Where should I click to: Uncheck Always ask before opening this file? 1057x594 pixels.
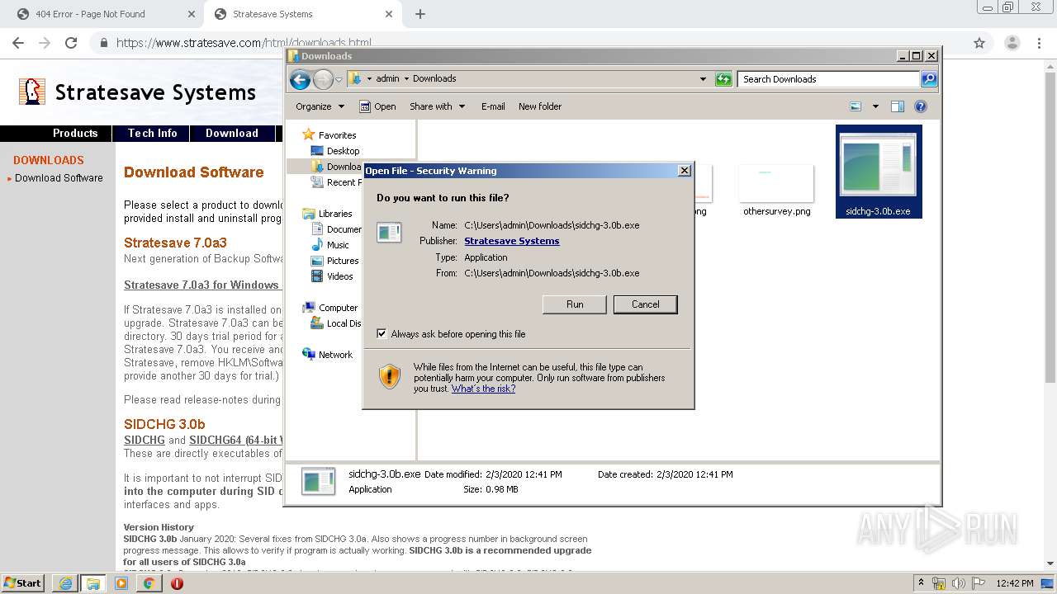[x=382, y=334]
